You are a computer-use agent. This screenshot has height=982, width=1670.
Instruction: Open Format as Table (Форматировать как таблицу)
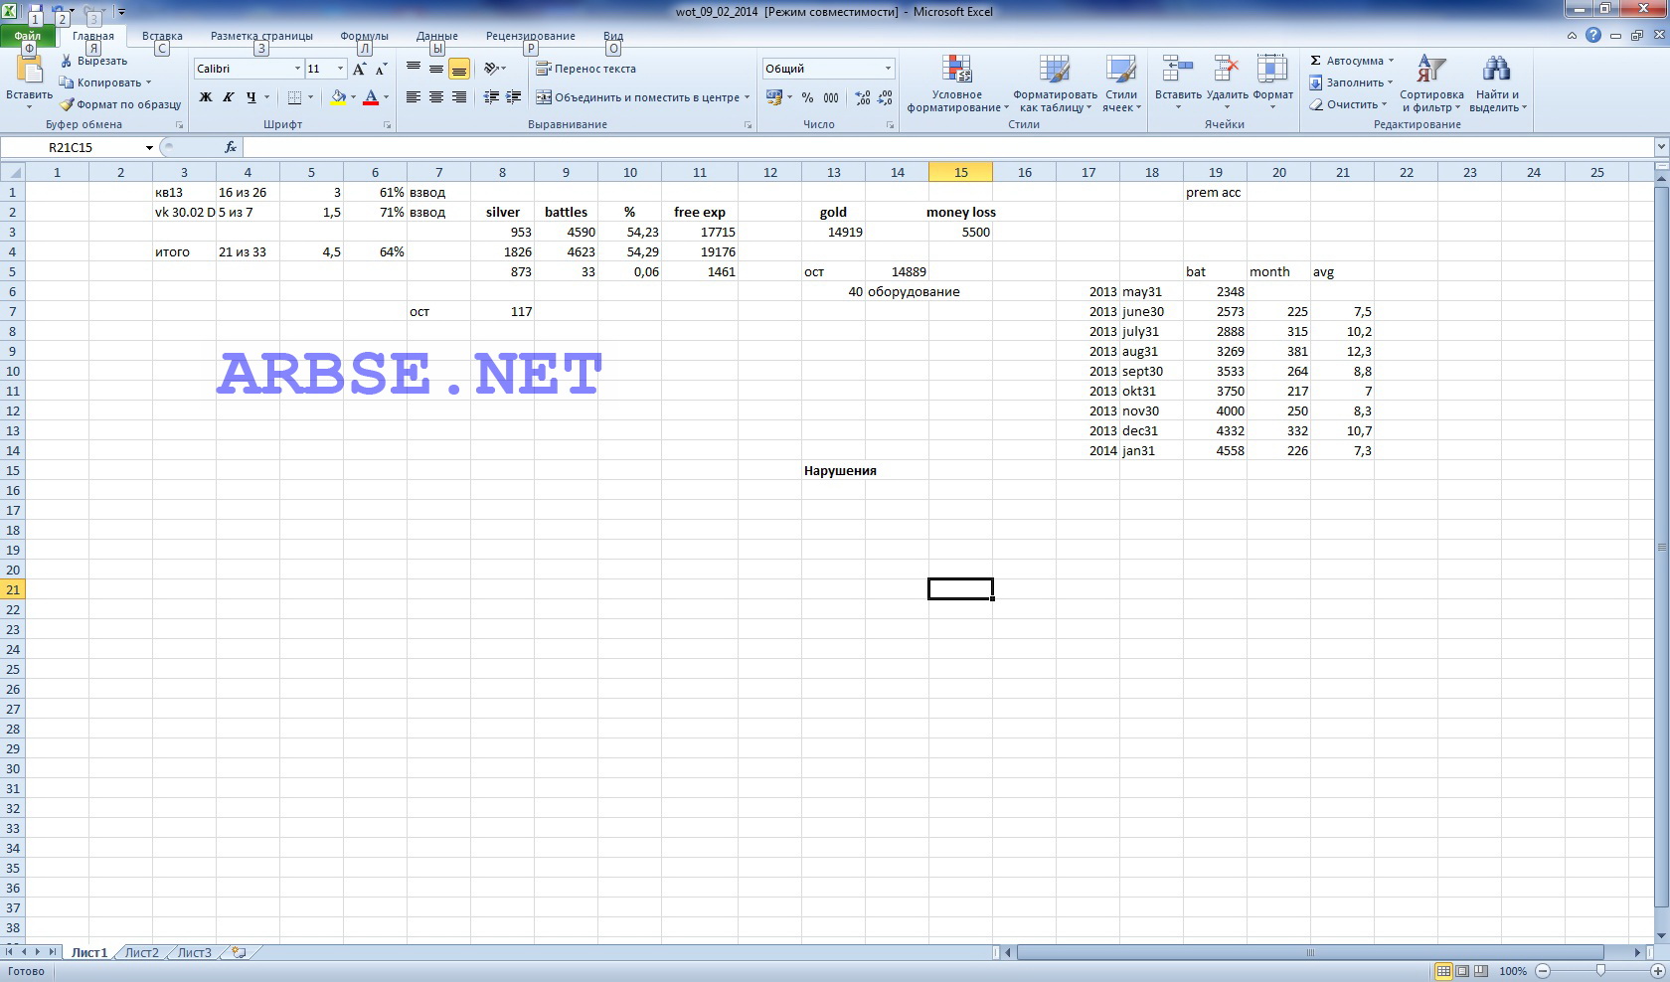click(1055, 83)
